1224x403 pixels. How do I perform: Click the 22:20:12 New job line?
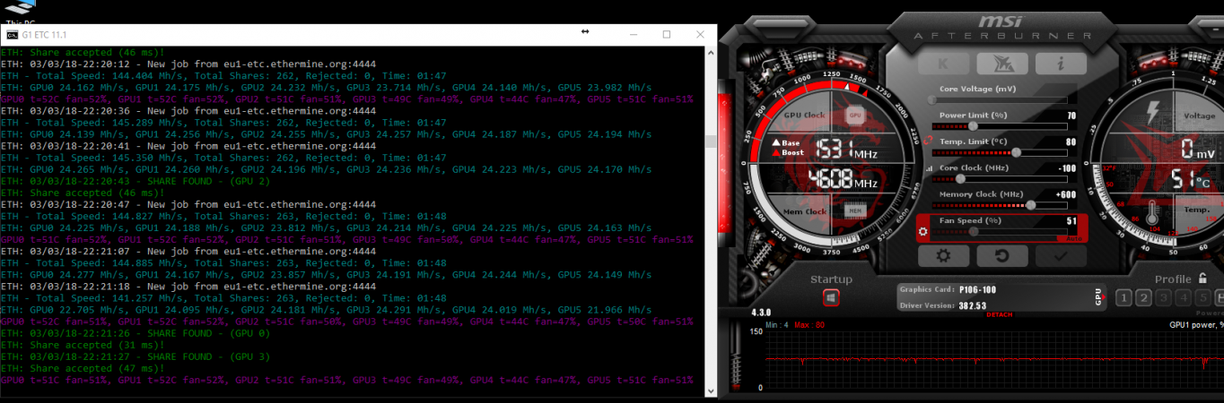(x=188, y=64)
